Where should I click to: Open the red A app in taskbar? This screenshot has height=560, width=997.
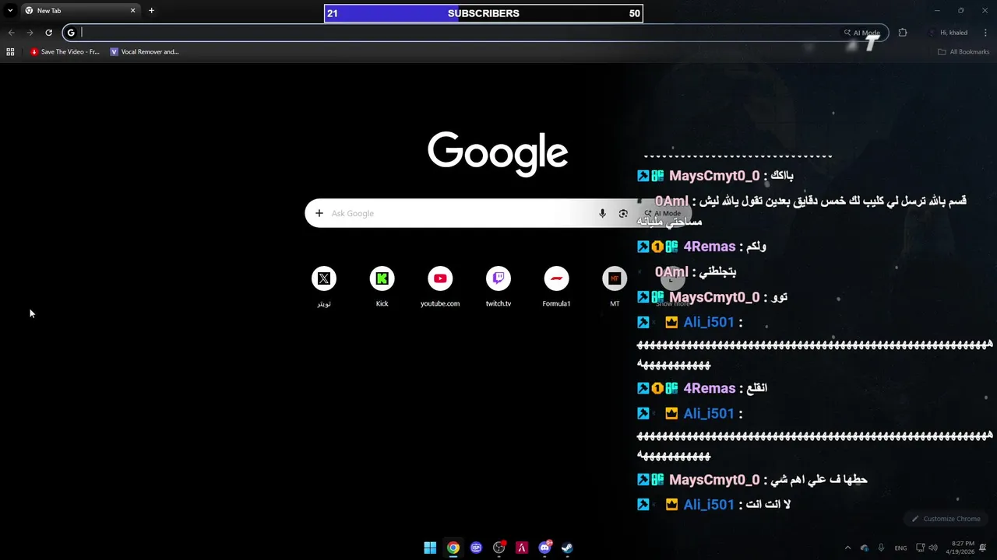tap(522, 548)
